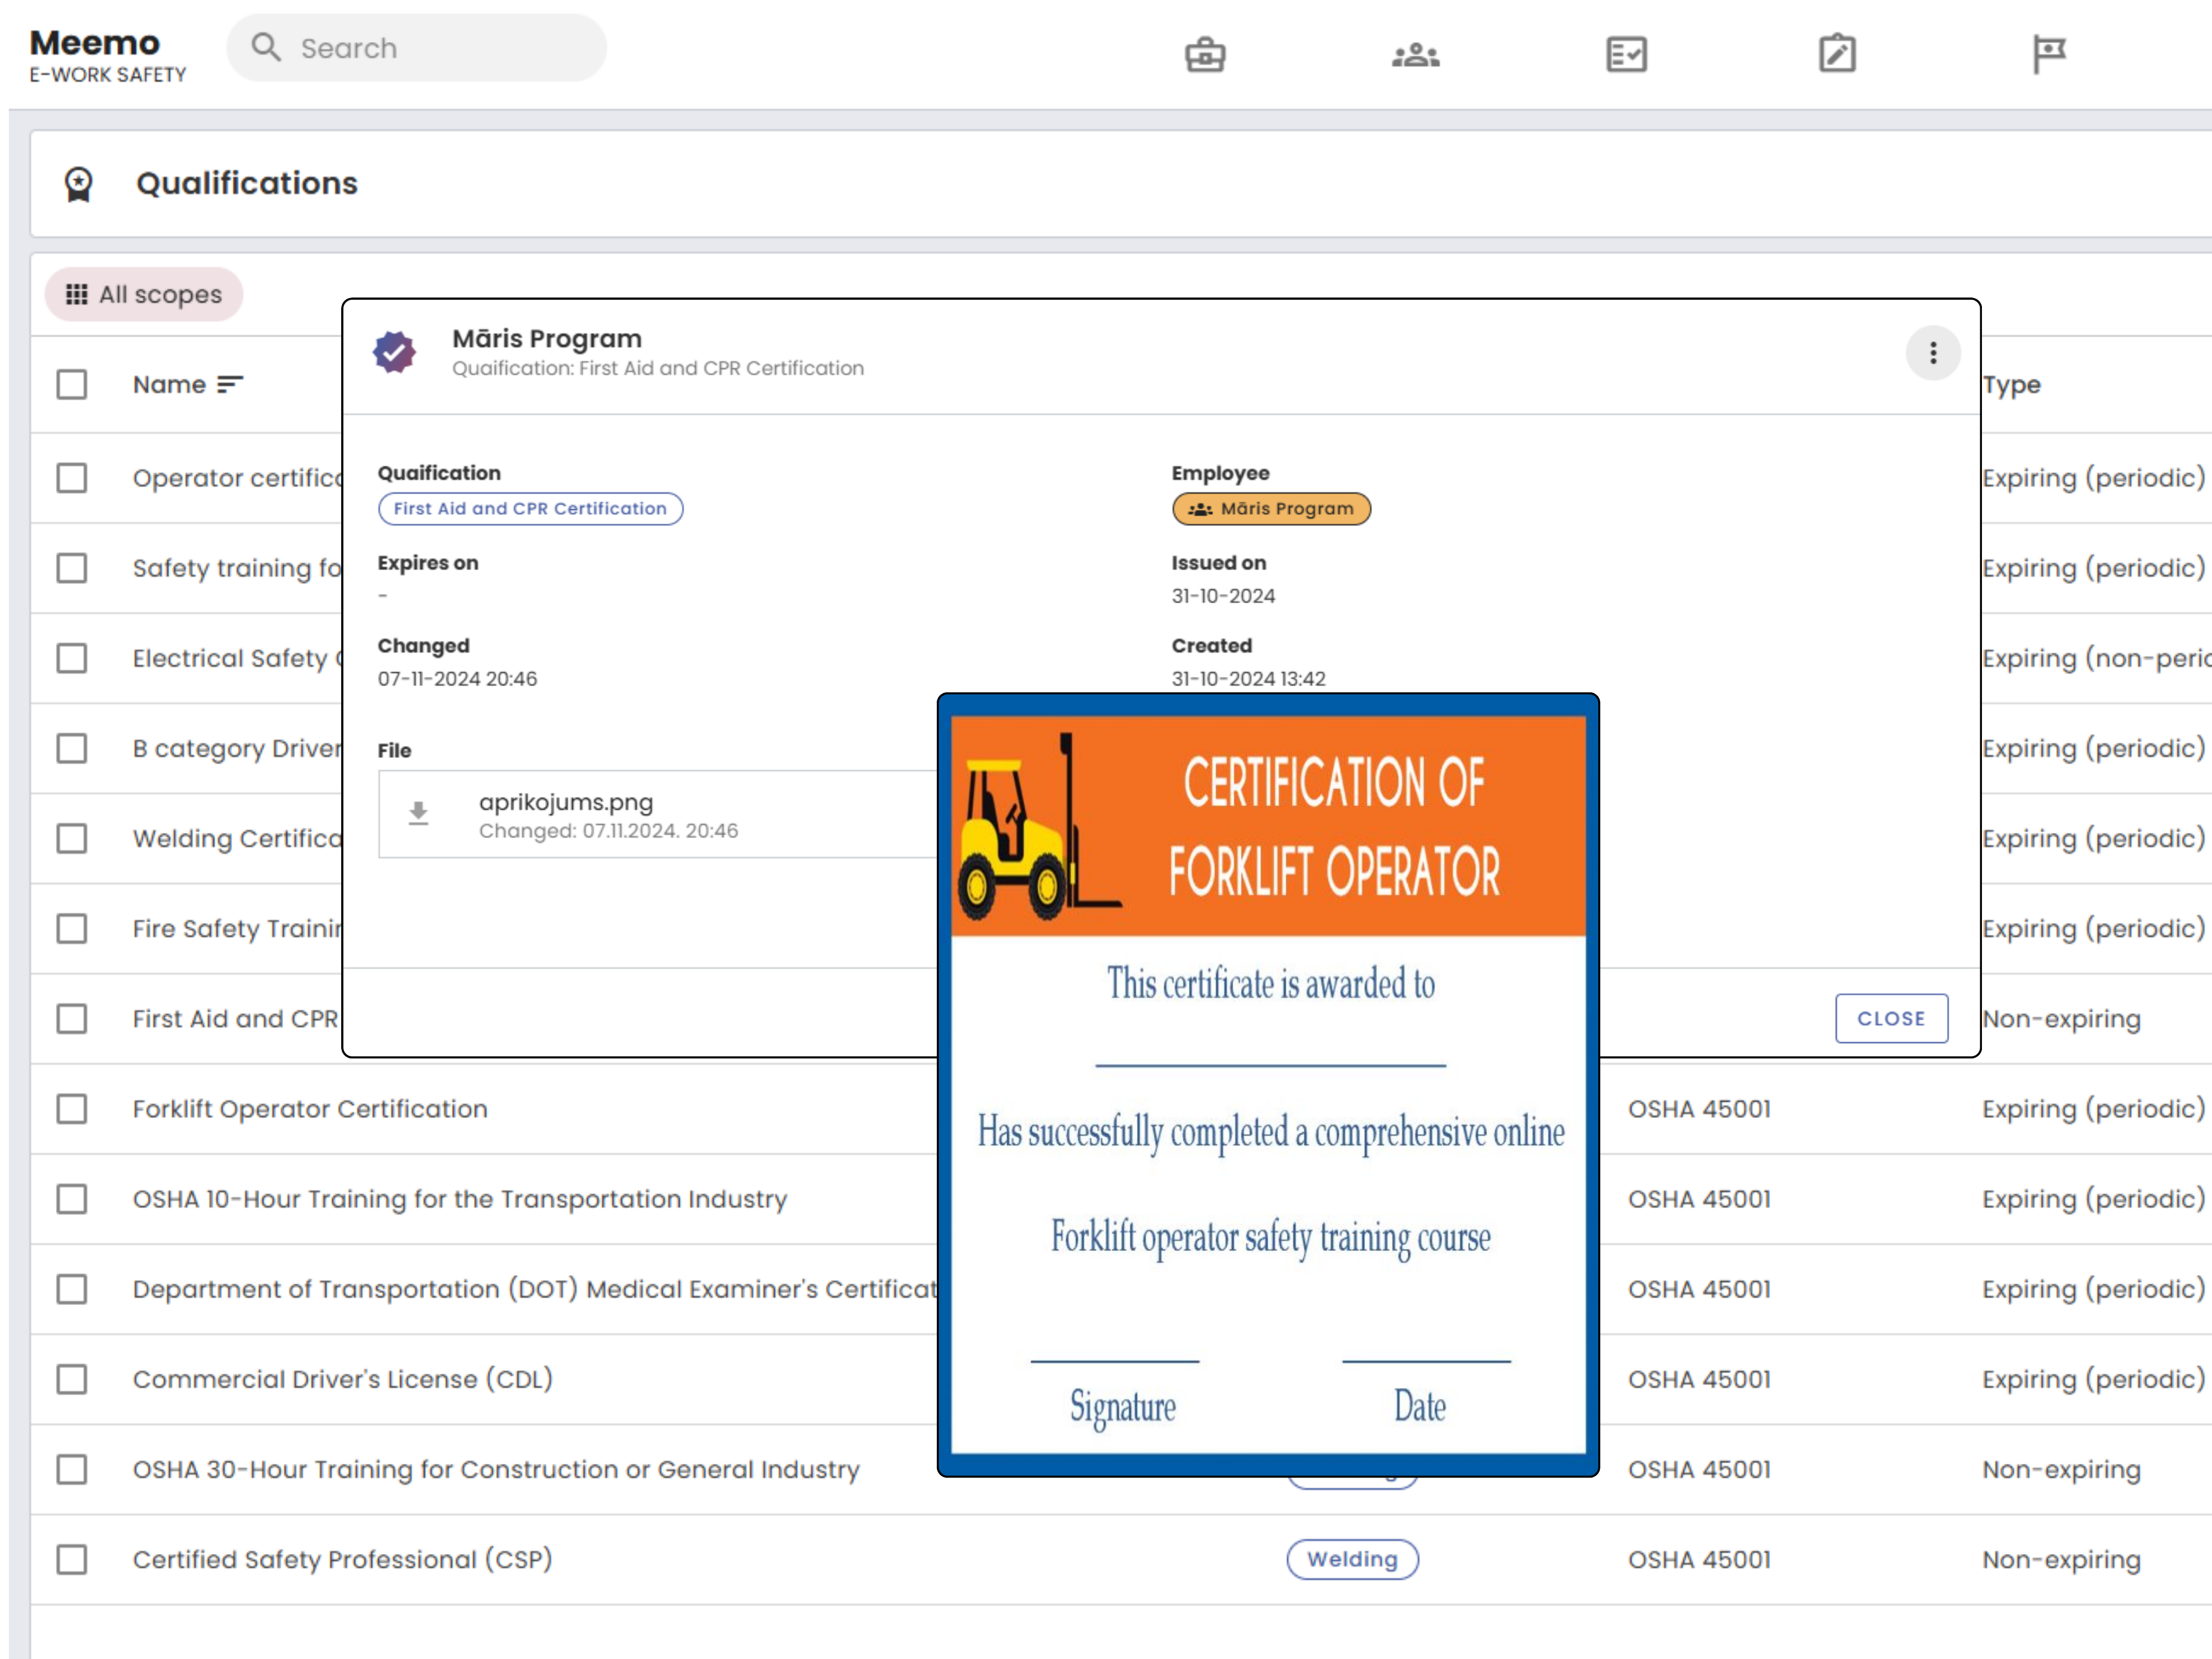Click the verified badge icon beside Māris Program

tap(395, 352)
